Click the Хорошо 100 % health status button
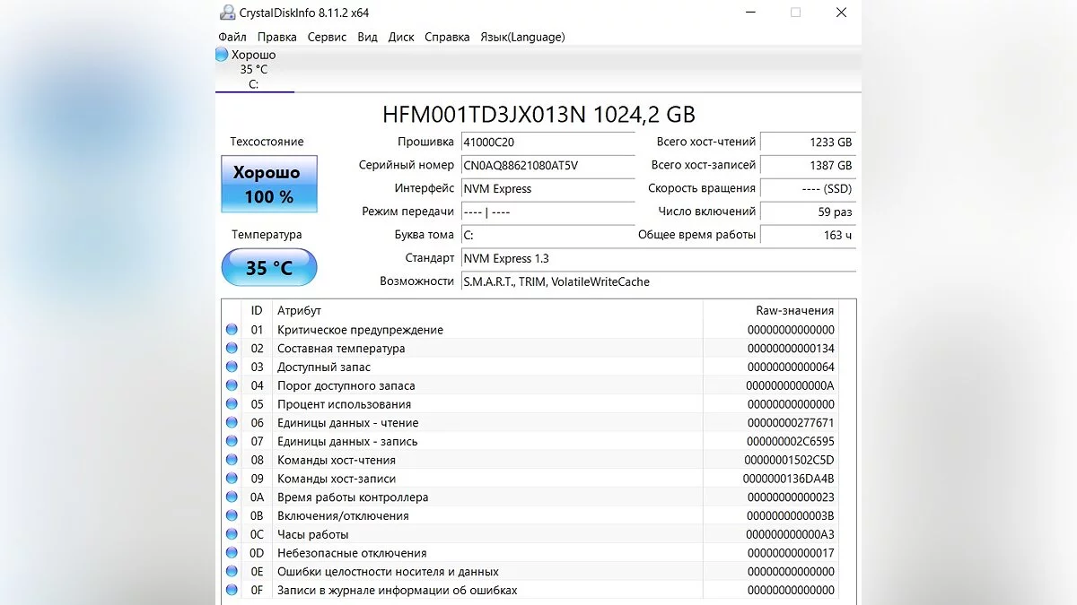The width and height of the screenshot is (1077, 605). point(269,185)
